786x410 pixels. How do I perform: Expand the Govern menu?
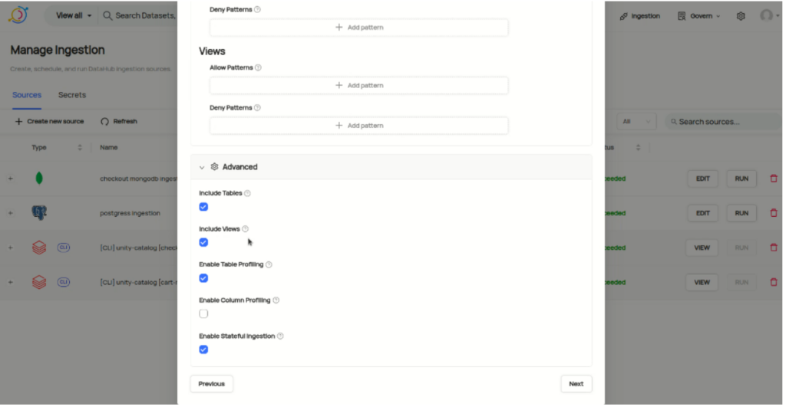(698, 16)
